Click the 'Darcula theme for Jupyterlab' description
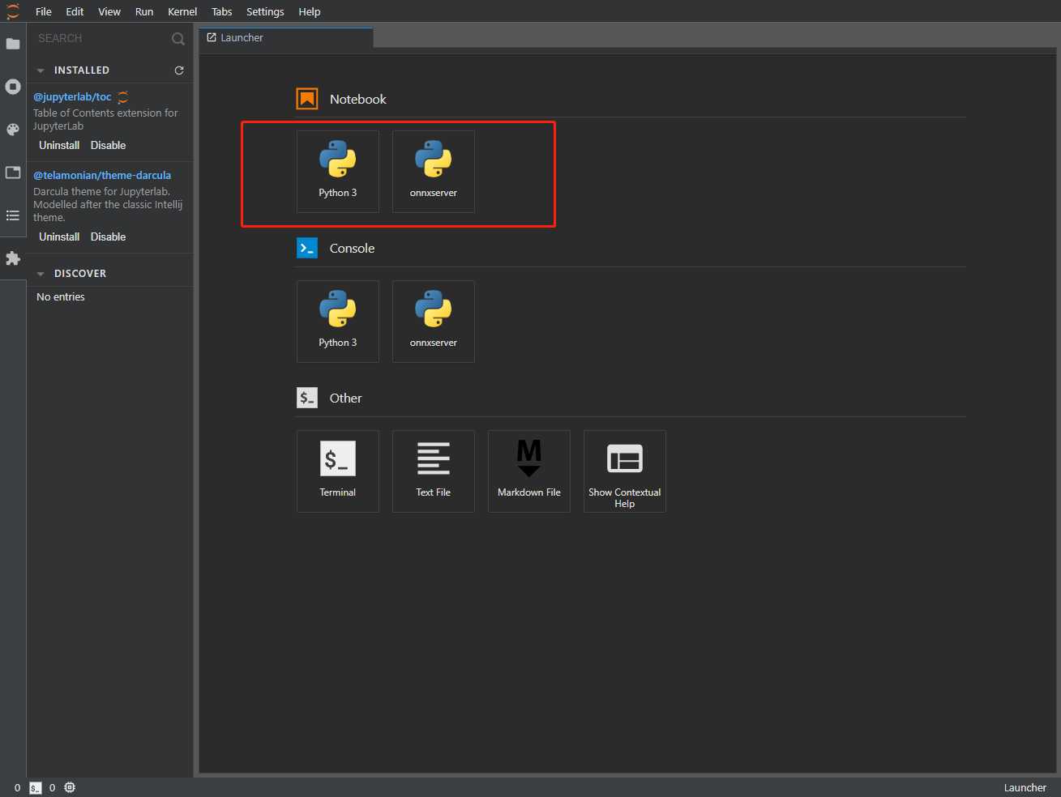Image resolution: width=1061 pixels, height=797 pixels. (x=108, y=204)
